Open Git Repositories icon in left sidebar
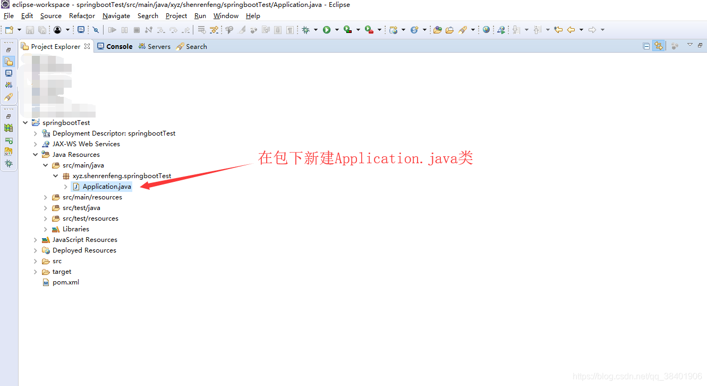The width and height of the screenshot is (707, 386). point(8,152)
